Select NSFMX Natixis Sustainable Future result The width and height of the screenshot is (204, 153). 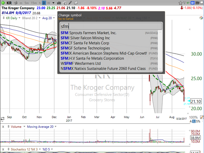[109, 69]
